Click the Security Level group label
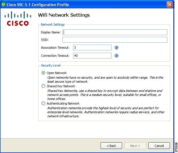 (51, 65)
